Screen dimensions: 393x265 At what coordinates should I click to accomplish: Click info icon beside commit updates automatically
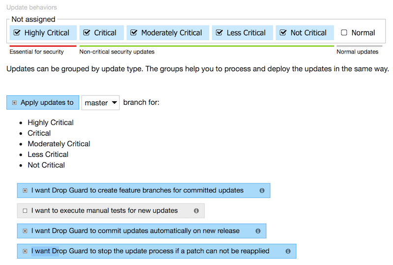(258, 231)
